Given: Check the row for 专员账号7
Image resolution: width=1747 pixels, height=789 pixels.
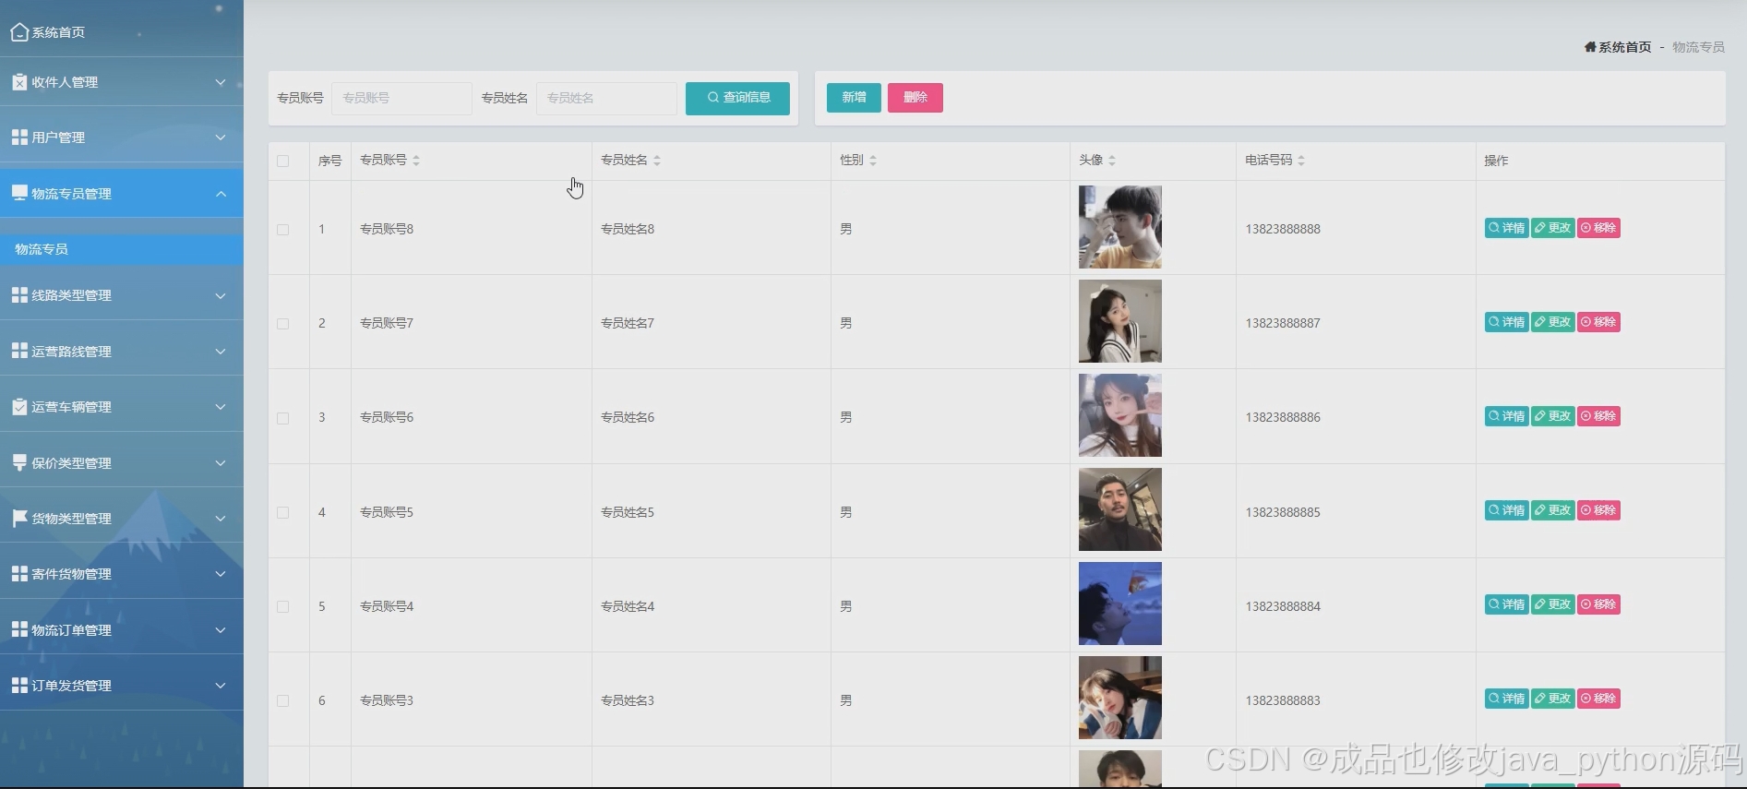Looking at the screenshot, I should pos(283,324).
